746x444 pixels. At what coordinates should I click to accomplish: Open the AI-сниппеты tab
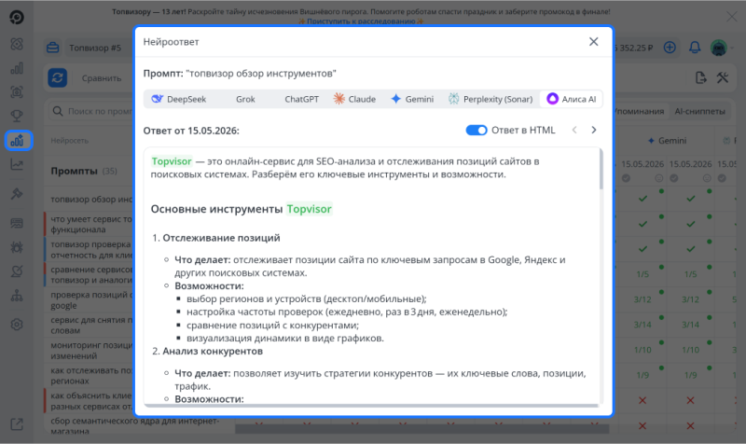699,111
